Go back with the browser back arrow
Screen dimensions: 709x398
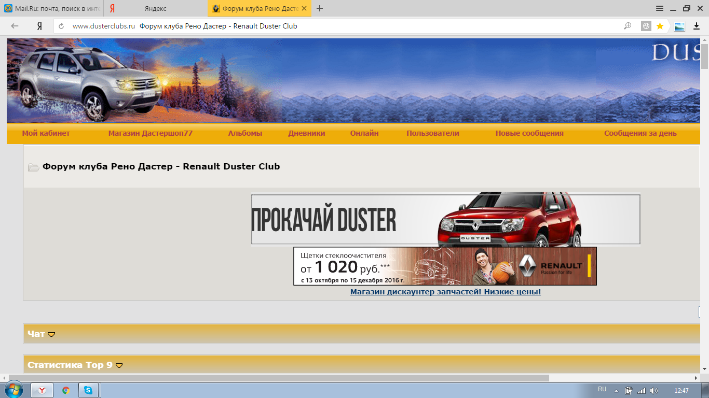15,26
